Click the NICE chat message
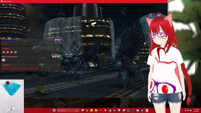201x113 pixels. pos(5,44)
